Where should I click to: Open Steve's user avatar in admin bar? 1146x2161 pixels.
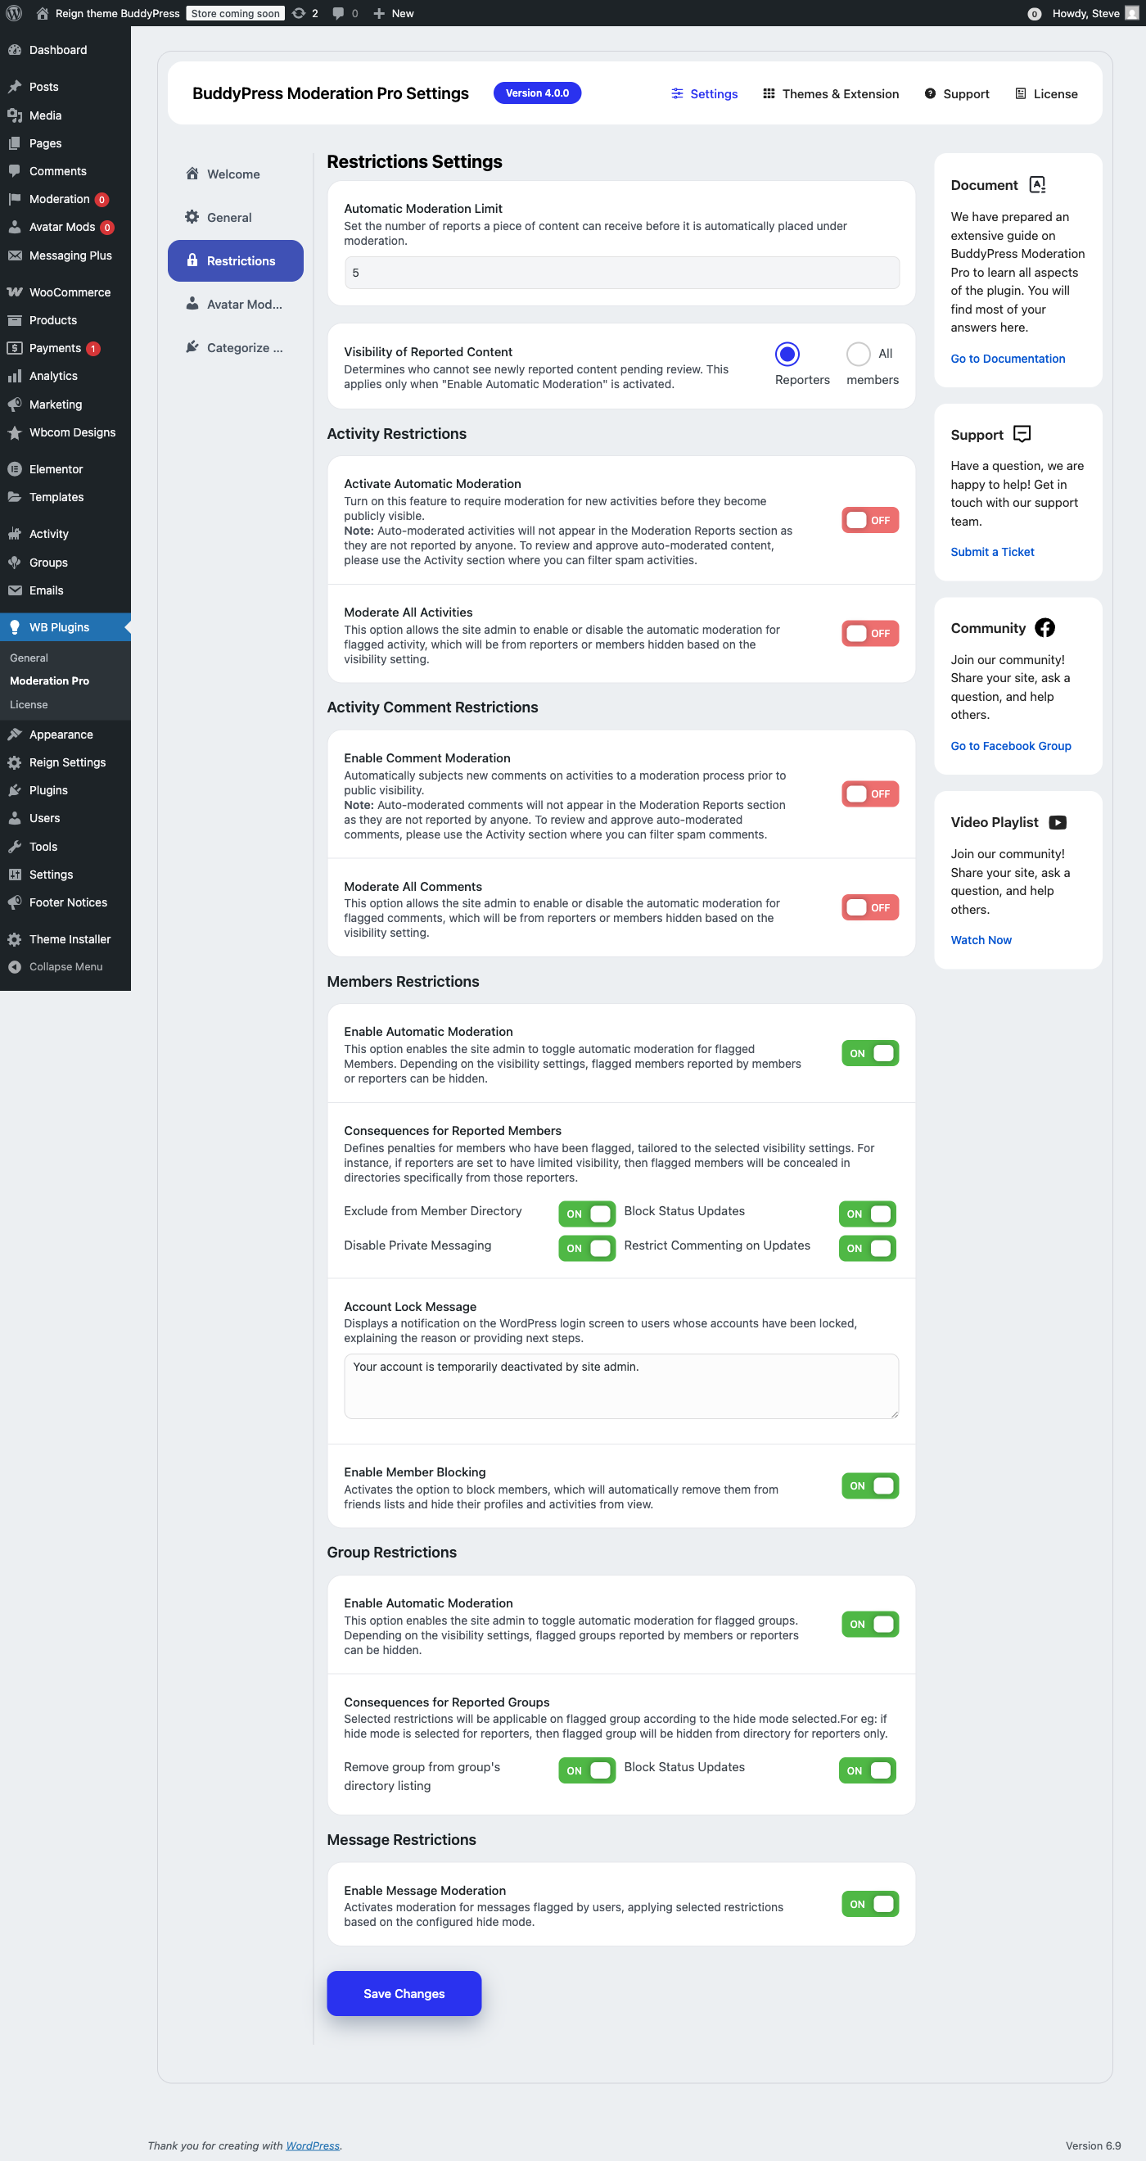1131,12
